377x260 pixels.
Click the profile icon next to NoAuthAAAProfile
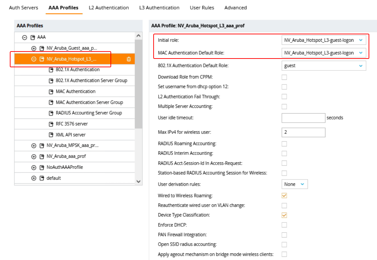pos(42,167)
